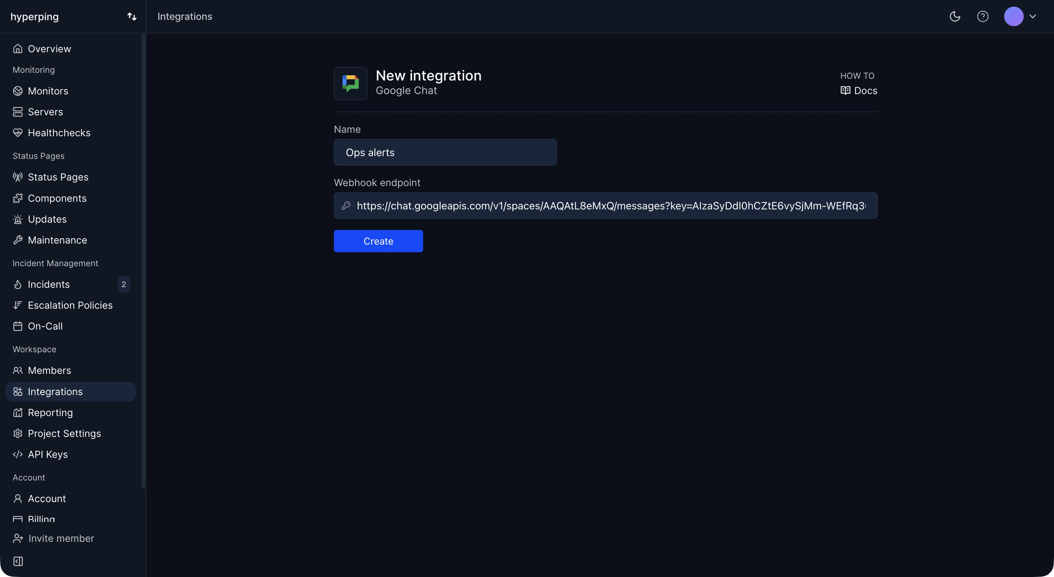The image size is (1054, 577).
Task: Click the key icon in the webhook field
Action: (346, 206)
